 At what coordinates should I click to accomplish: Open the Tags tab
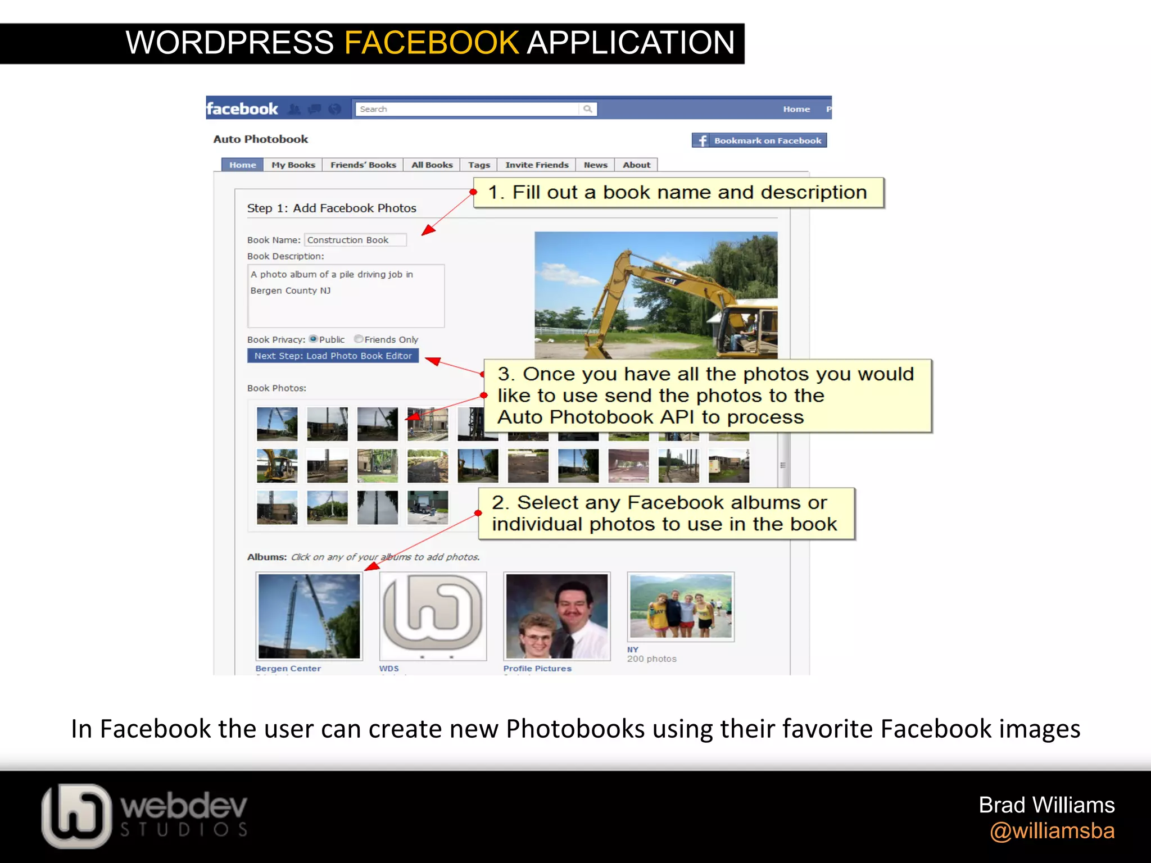point(479,165)
